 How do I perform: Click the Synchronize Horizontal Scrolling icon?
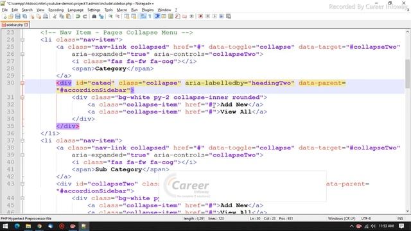click(134, 16)
